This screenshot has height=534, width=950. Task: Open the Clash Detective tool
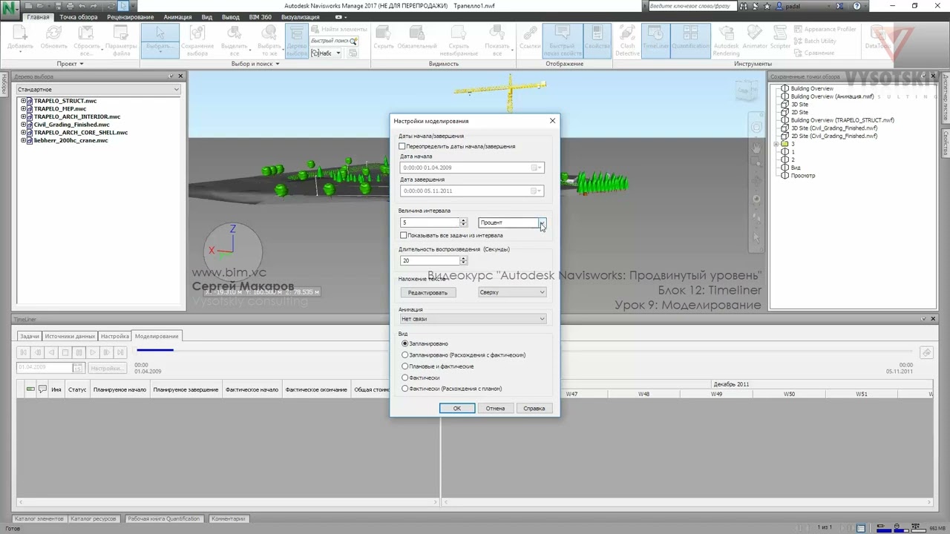[627, 39]
